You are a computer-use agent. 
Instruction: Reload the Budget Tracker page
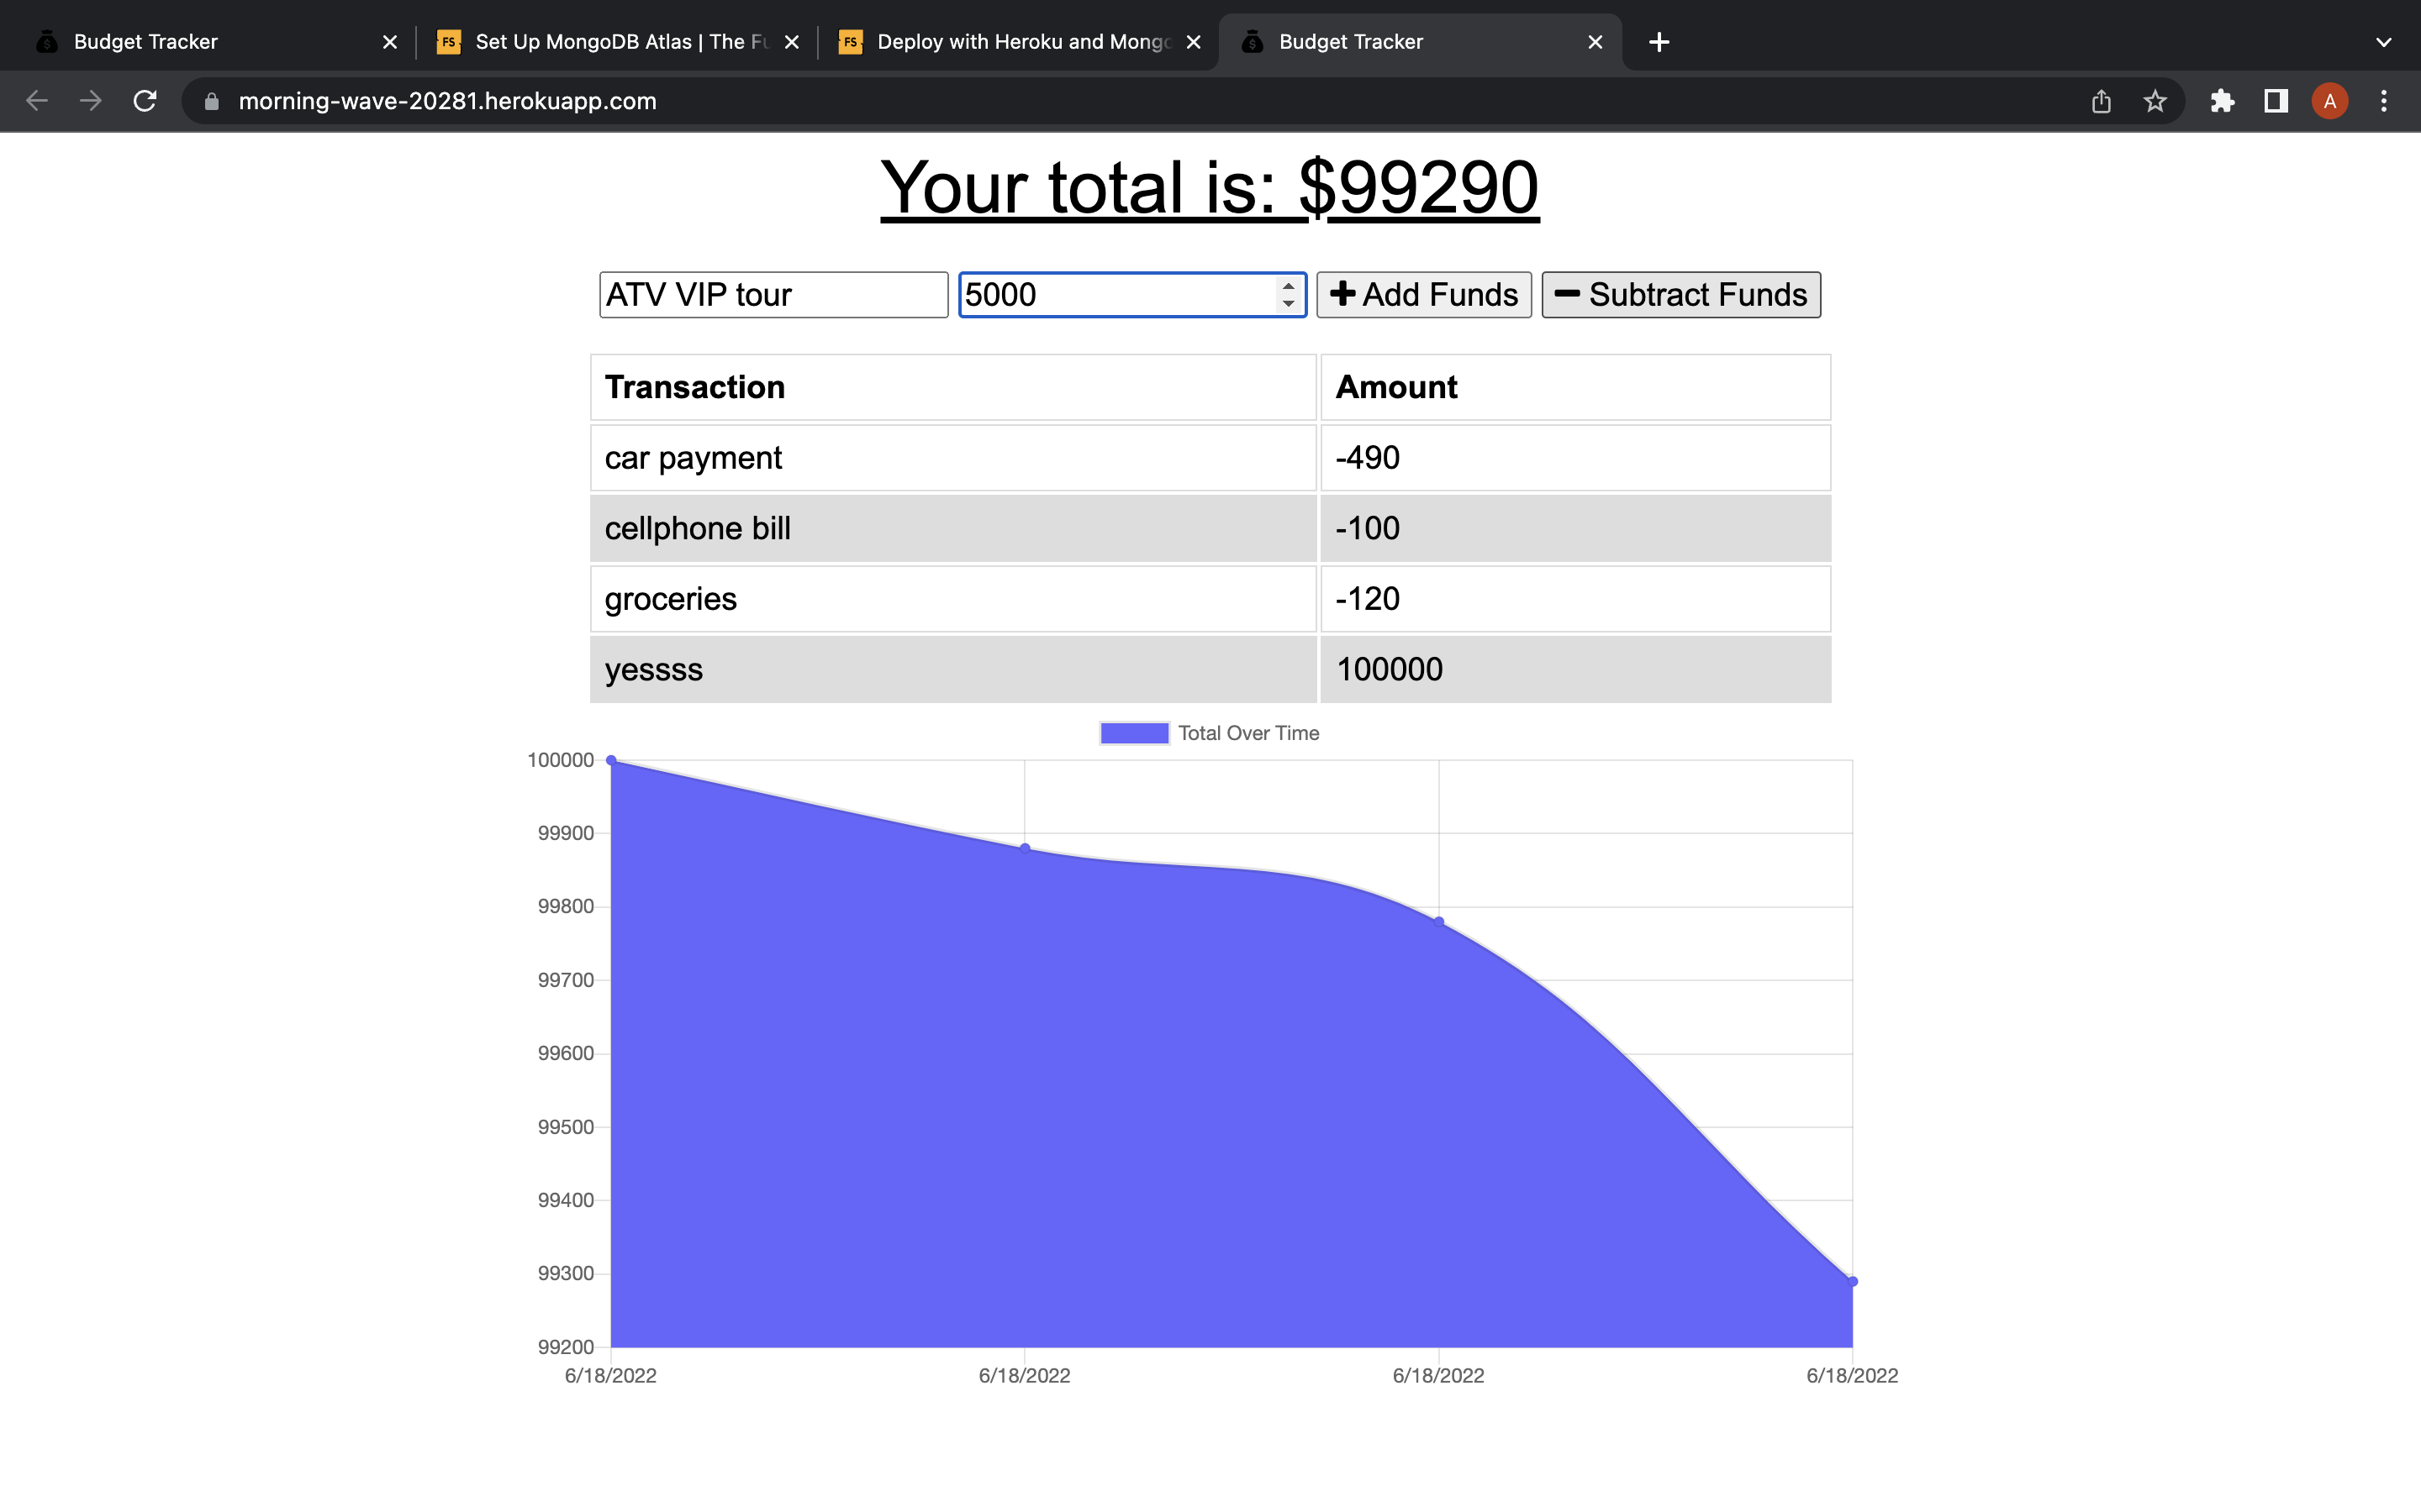[144, 100]
